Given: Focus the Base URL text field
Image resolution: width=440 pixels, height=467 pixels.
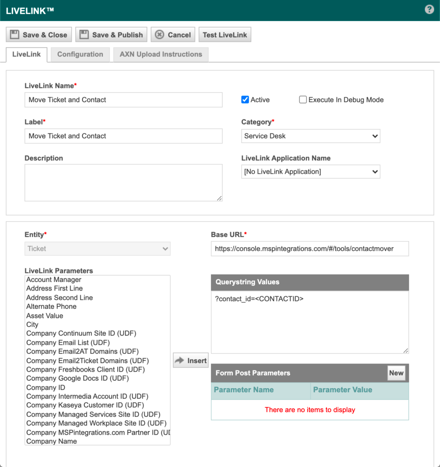Looking at the screenshot, I should 309,249.
